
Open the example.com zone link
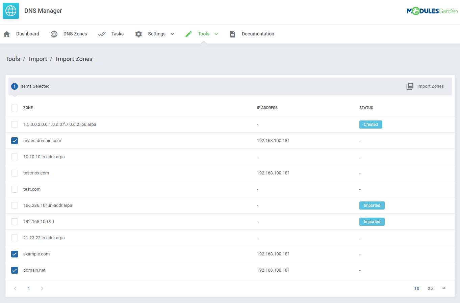pos(36,254)
